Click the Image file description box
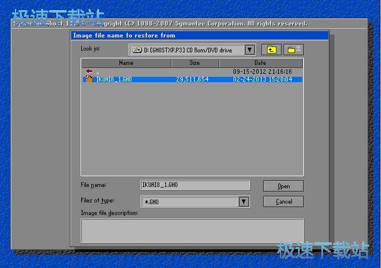 (x=192, y=230)
